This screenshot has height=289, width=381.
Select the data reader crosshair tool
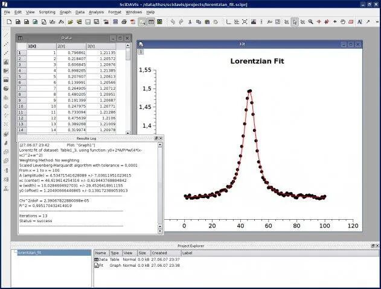click(319, 22)
